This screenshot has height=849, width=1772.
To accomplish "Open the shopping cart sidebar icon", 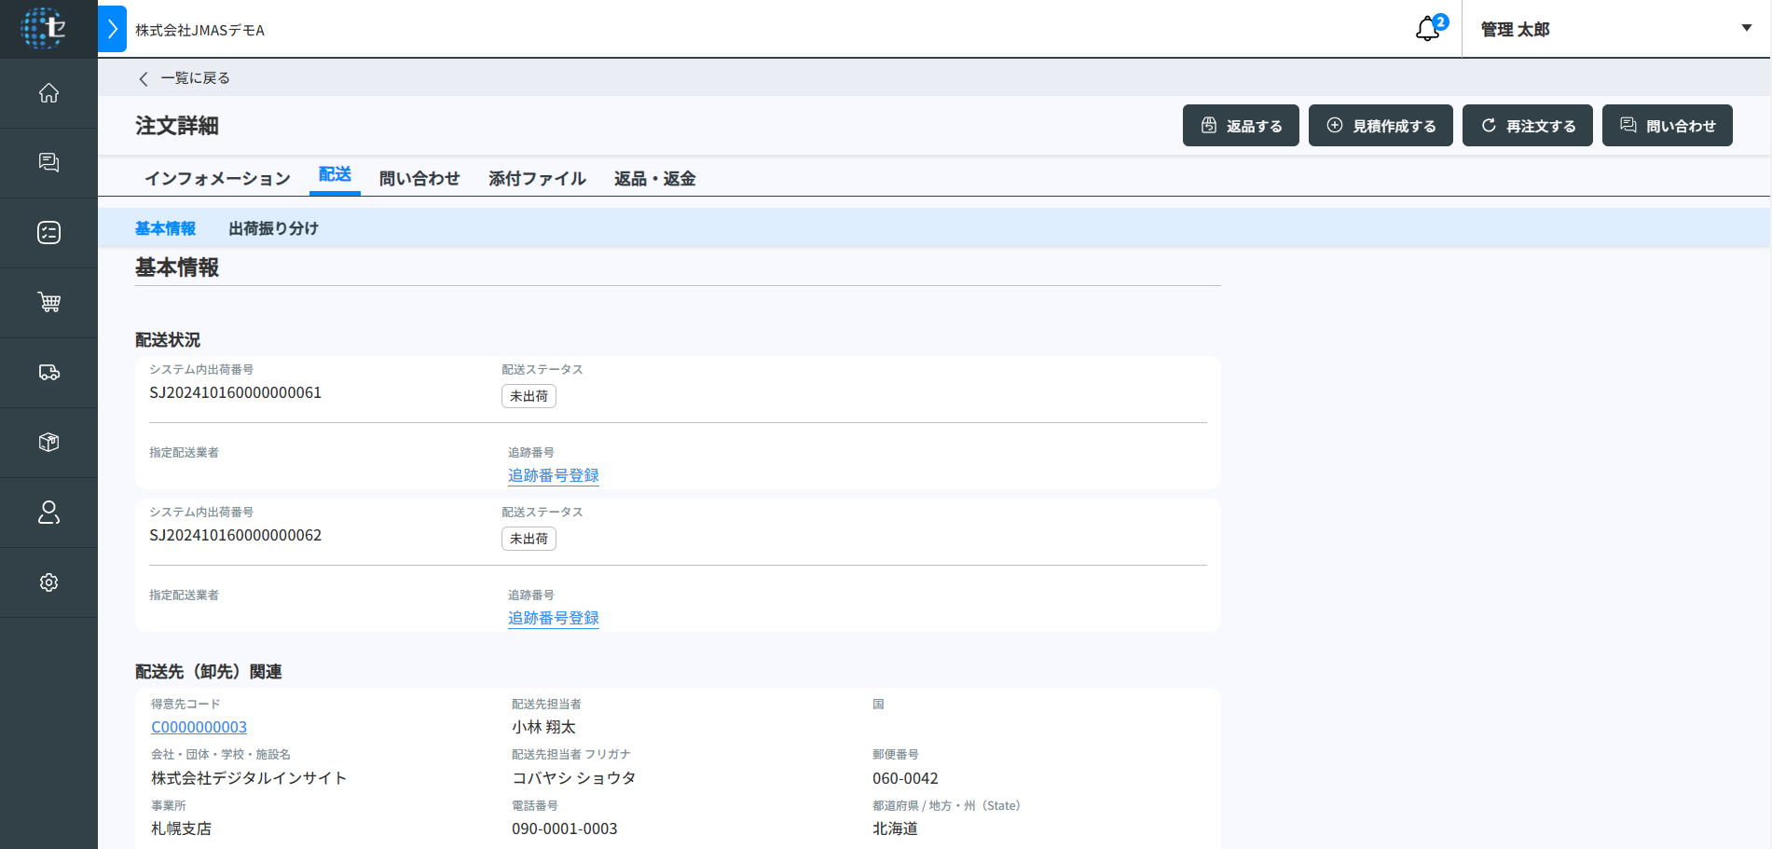I will click(48, 303).
